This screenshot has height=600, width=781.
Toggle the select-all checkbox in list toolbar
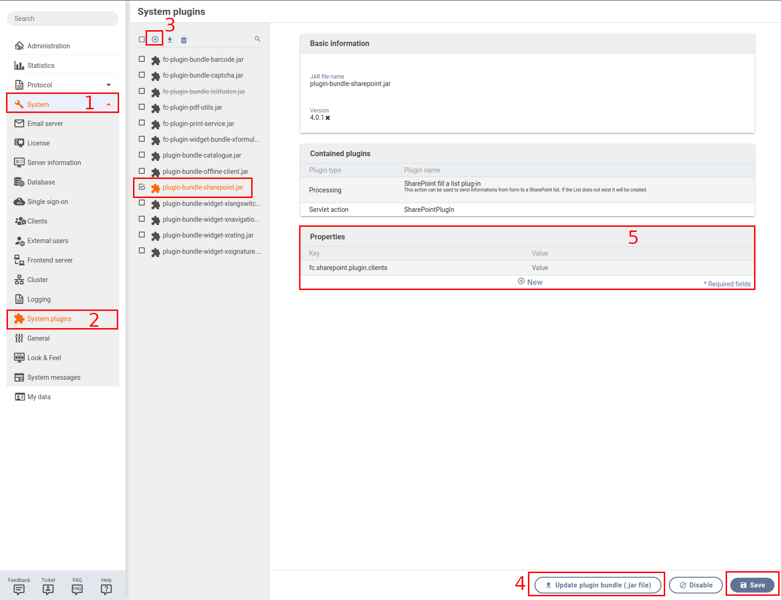coord(142,40)
